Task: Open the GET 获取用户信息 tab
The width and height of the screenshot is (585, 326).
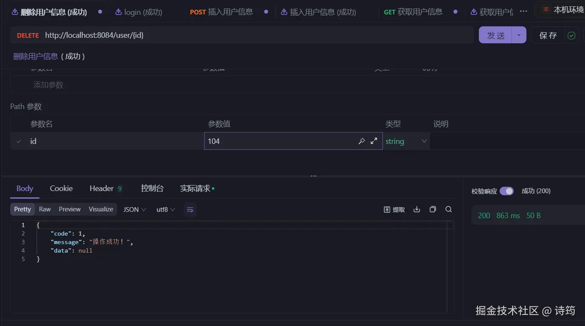Action: [413, 12]
